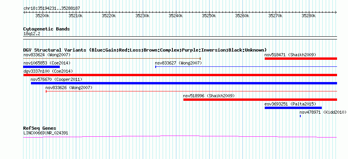Open the nsv518471 (Shaikh2009) label
This screenshot has width=348, height=159.
pyautogui.click(x=290, y=55)
